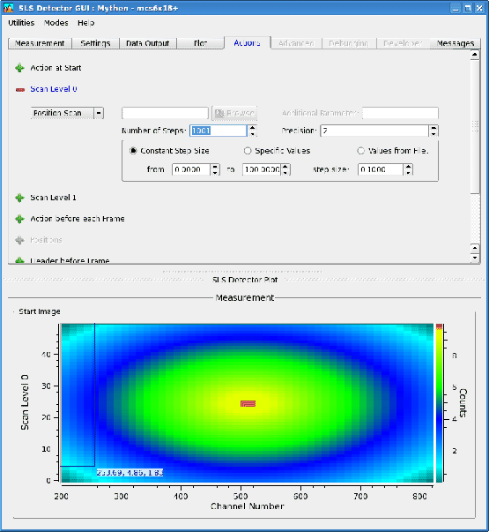Open the Utilities menu
This screenshot has height=532, width=489.
tap(21, 23)
